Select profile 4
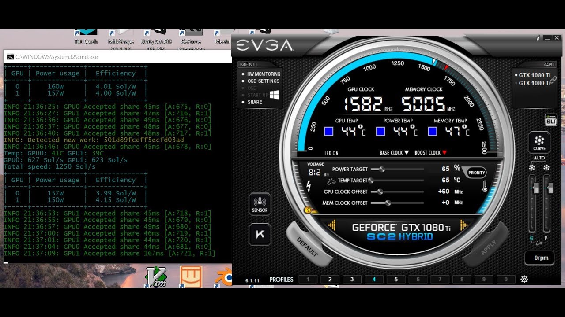 click(x=374, y=279)
